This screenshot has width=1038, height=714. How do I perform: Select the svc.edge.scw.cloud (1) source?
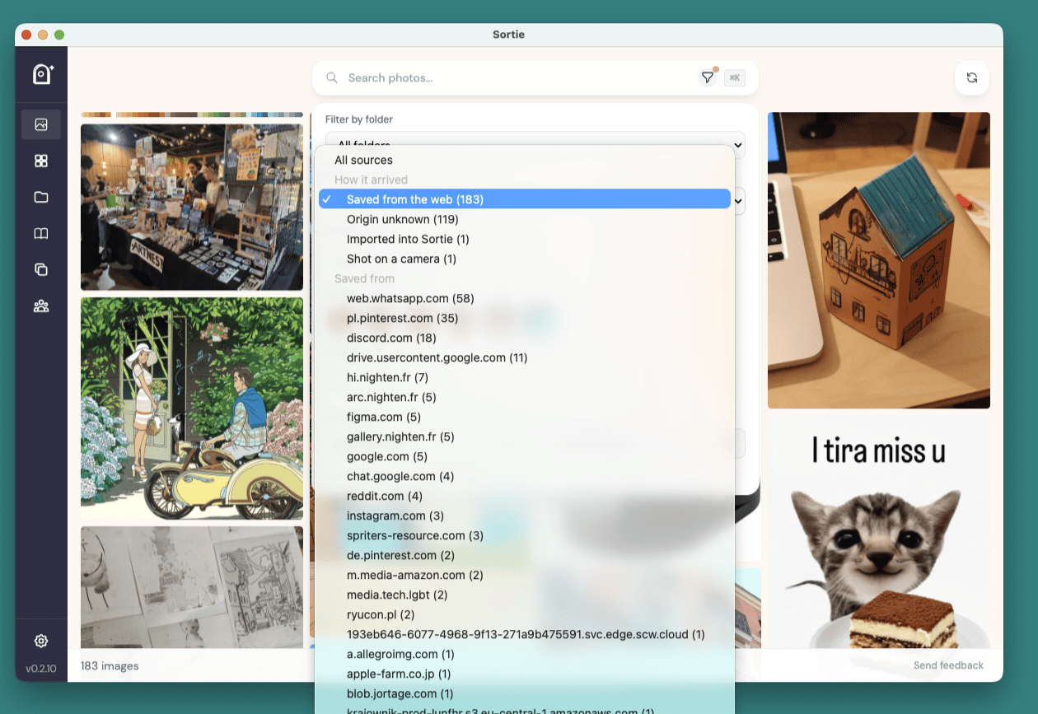525,634
